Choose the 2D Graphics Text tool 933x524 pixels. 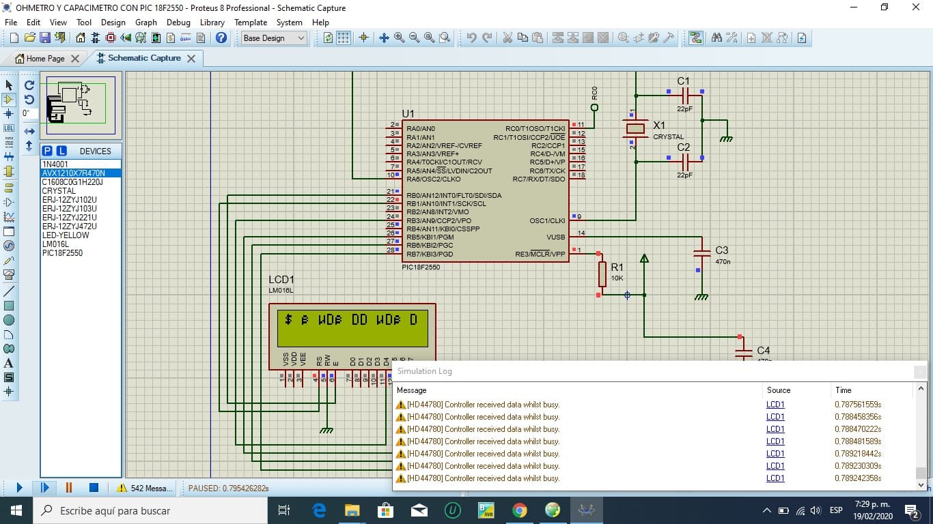pyautogui.click(x=9, y=363)
